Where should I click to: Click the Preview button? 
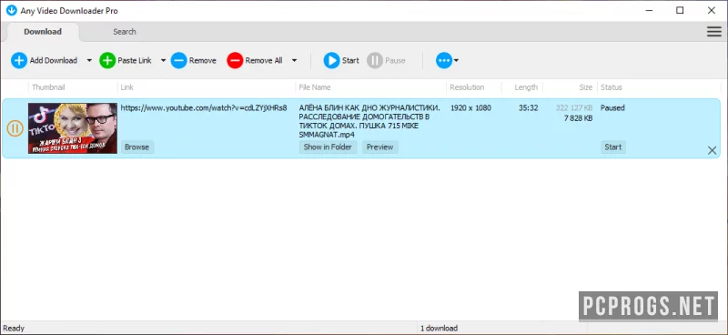[x=379, y=147]
